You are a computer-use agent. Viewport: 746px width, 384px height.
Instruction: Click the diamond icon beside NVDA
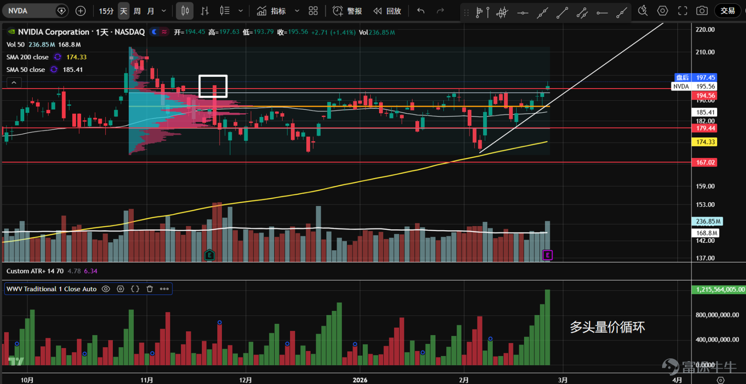62,11
